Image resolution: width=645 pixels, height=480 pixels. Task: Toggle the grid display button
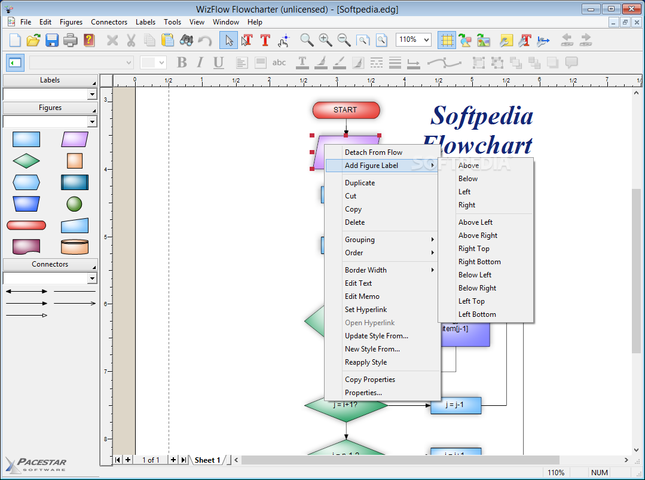(447, 40)
